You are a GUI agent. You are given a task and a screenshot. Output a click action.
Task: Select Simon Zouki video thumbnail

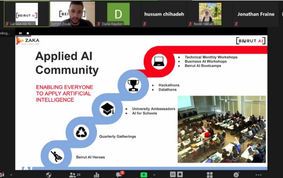click(73, 14)
